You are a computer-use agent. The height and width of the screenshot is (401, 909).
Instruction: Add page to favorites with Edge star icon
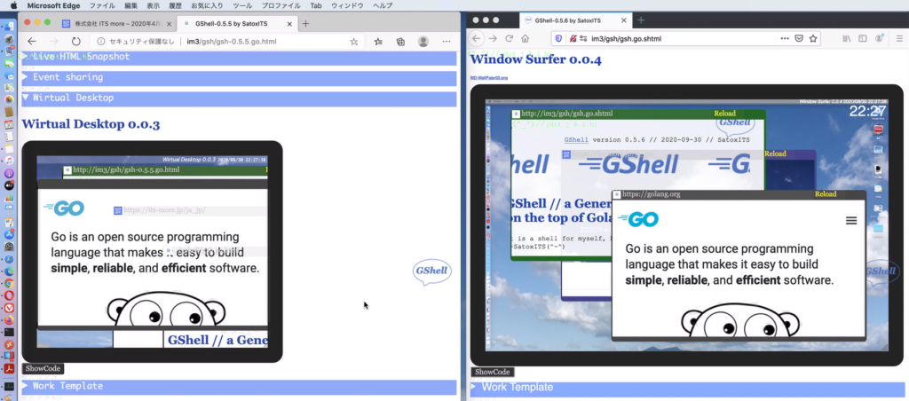pyautogui.click(x=354, y=41)
